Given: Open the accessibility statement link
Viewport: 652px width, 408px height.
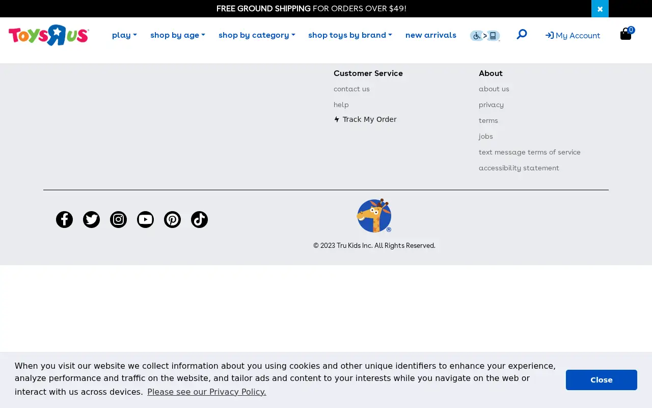Looking at the screenshot, I should 519,168.
